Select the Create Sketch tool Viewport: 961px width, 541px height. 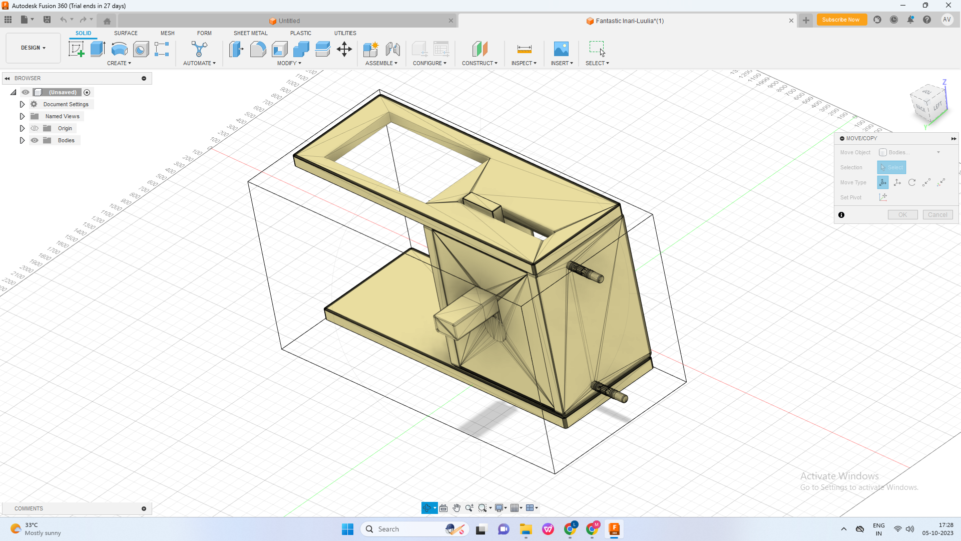pyautogui.click(x=76, y=49)
